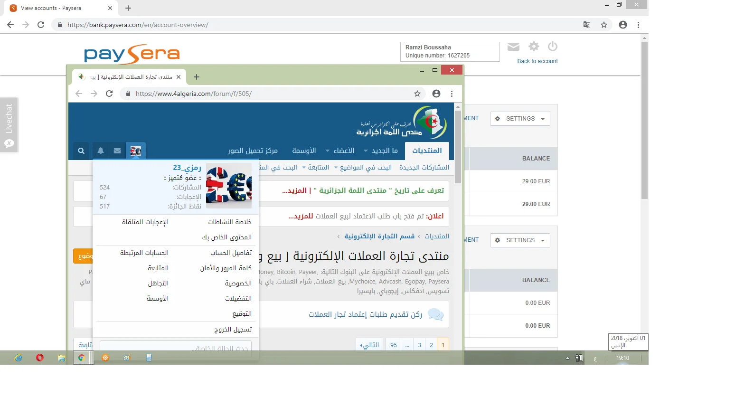Open new tab in Paysera browser
This screenshot has width=735, height=397.
click(128, 8)
